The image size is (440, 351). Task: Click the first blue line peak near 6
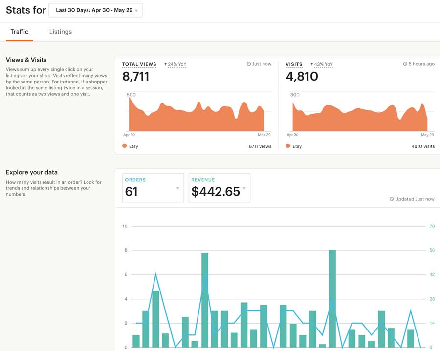[156, 274]
